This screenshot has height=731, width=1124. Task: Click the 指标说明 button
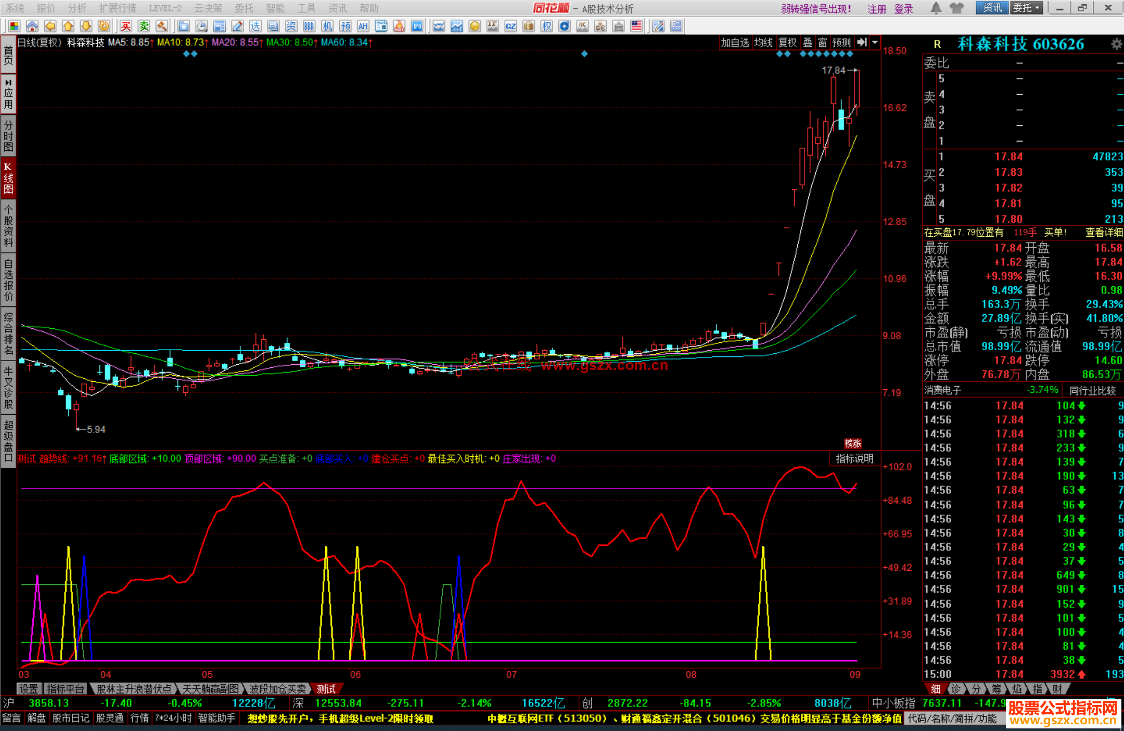click(854, 458)
